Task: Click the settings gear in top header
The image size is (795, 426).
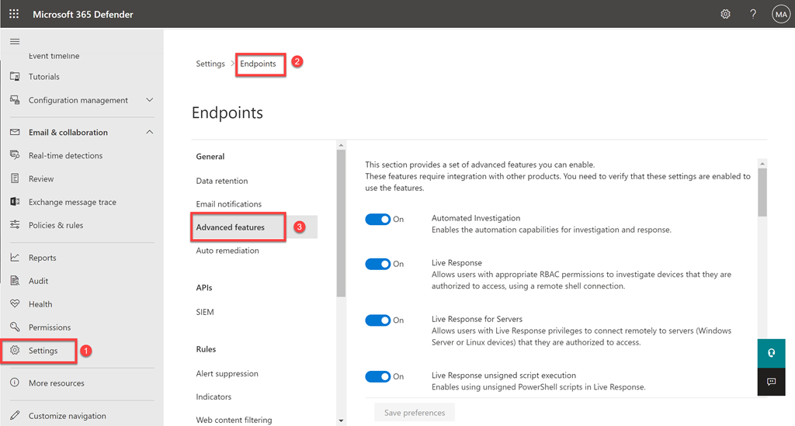Action: [725, 14]
